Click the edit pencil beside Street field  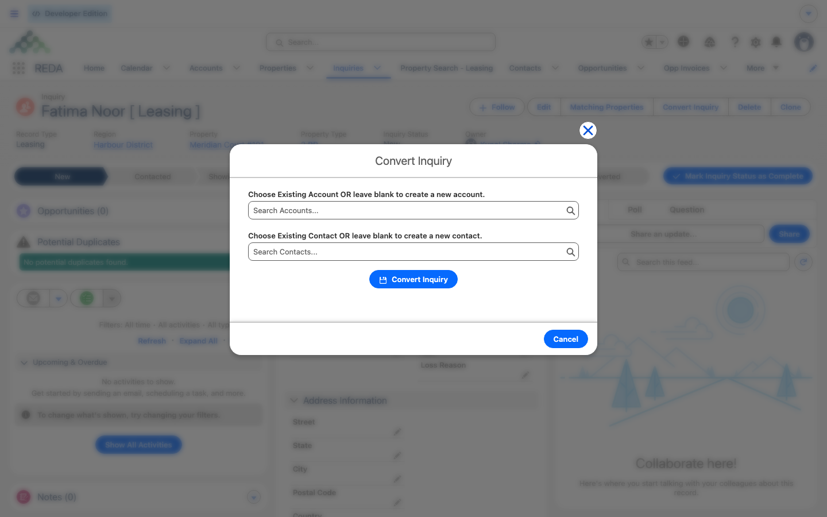tap(397, 432)
